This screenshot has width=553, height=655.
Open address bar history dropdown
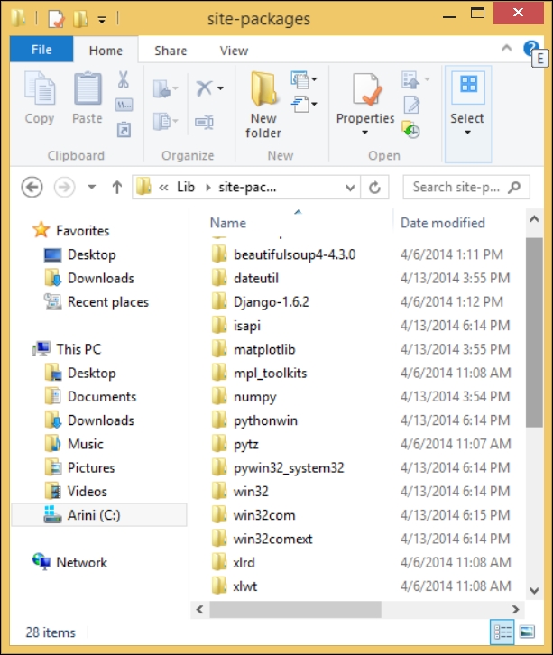point(350,188)
